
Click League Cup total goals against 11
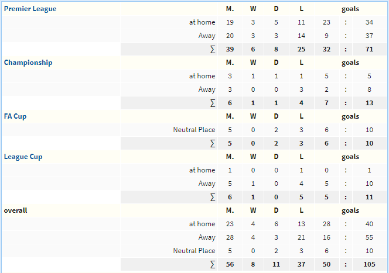pyautogui.click(x=369, y=197)
